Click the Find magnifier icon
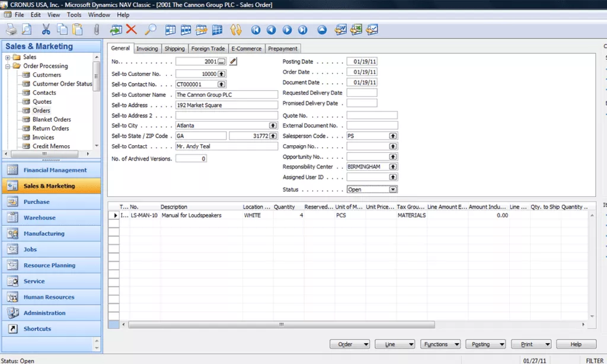The height and width of the screenshot is (364, 607). coord(150,30)
